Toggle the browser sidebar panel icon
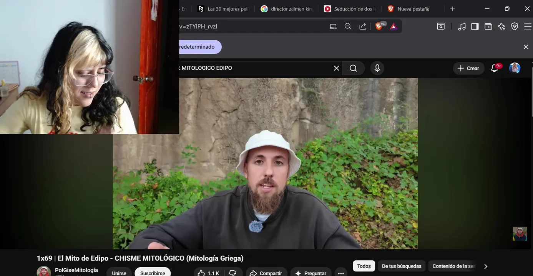533x276 pixels. [475, 26]
